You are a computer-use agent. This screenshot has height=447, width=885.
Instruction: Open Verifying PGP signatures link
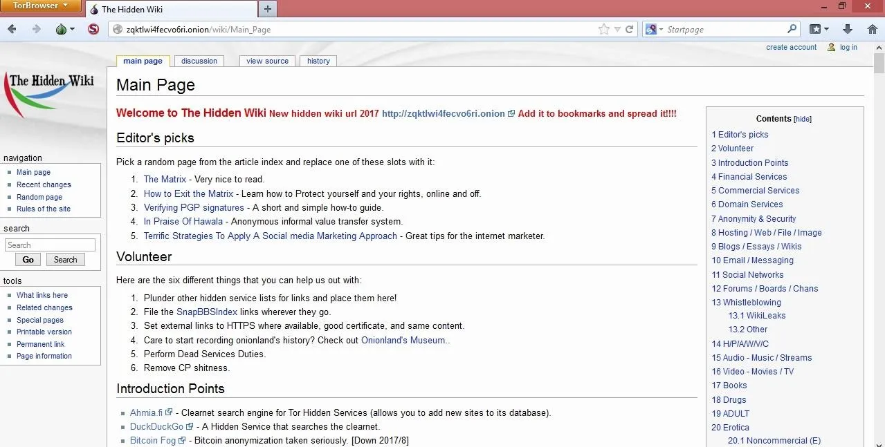(x=194, y=207)
